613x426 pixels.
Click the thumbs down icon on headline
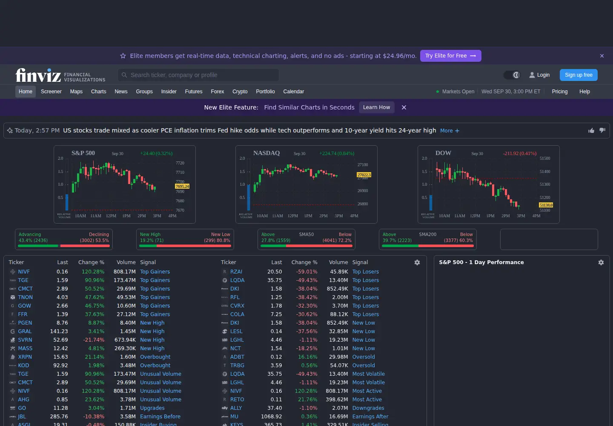[x=602, y=130]
